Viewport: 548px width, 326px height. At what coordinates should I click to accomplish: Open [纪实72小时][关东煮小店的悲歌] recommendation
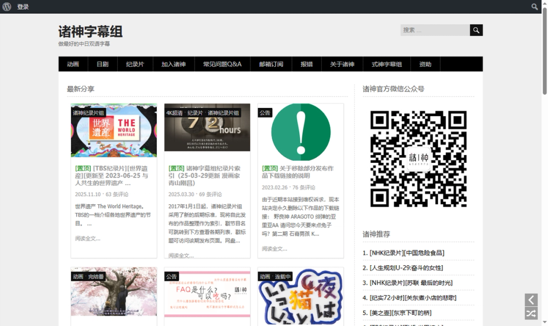click(413, 298)
